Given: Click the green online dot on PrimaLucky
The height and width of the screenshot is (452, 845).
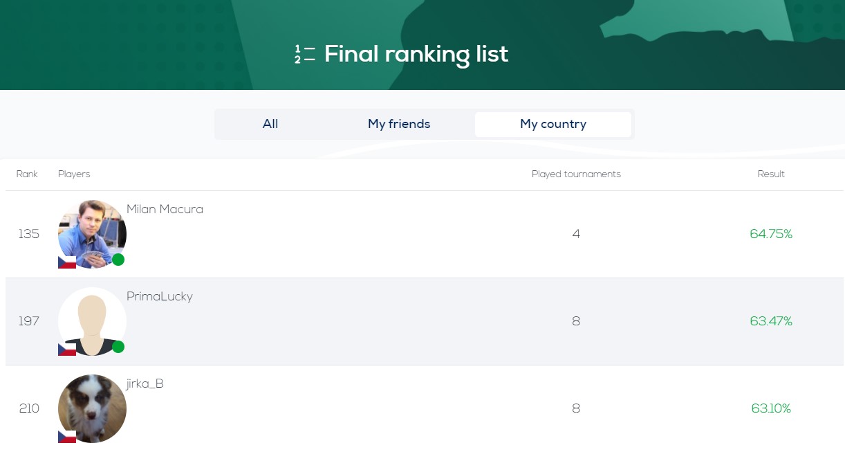Looking at the screenshot, I should click(118, 347).
